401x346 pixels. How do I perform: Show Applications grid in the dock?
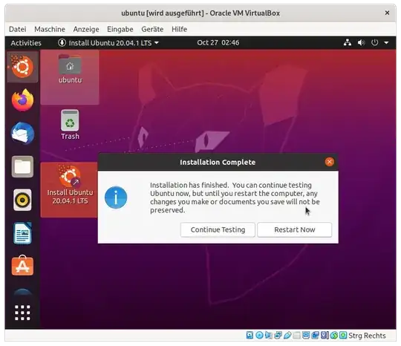pos(22,313)
